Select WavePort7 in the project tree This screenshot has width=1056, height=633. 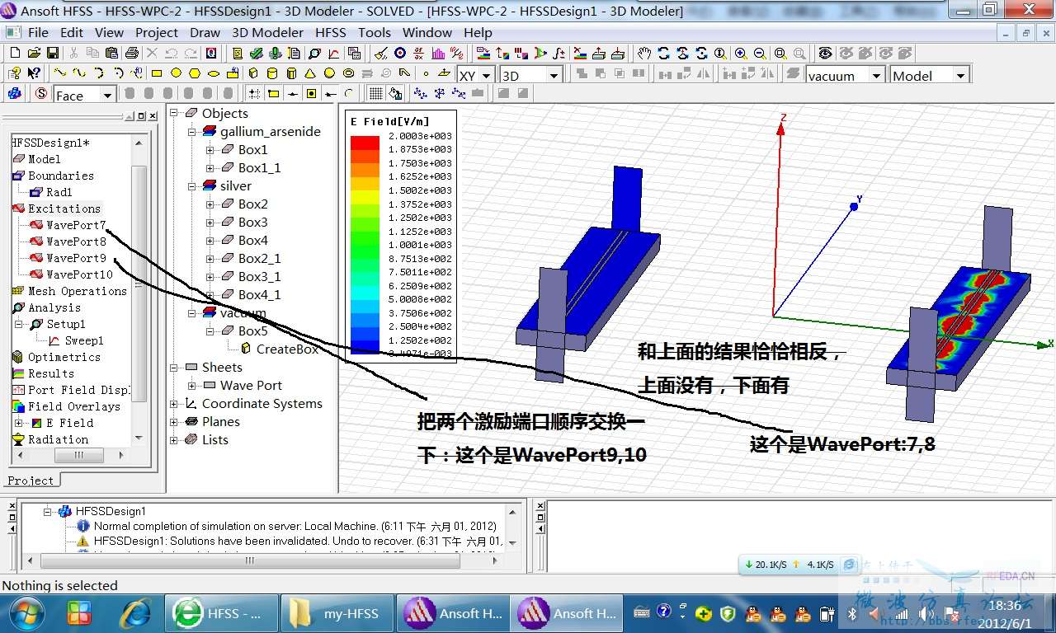(x=76, y=225)
